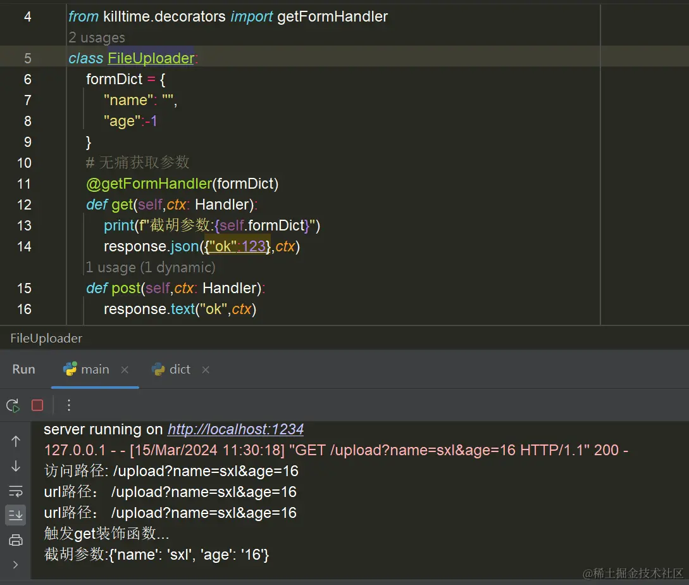This screenshot has height=585, width=689.
Task: Open the http://localhost:1234 link
Action: pyautogui.click(x=235, y=429)
